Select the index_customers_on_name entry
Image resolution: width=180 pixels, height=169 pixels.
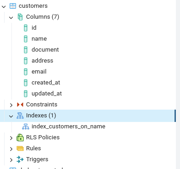point(68,127)
